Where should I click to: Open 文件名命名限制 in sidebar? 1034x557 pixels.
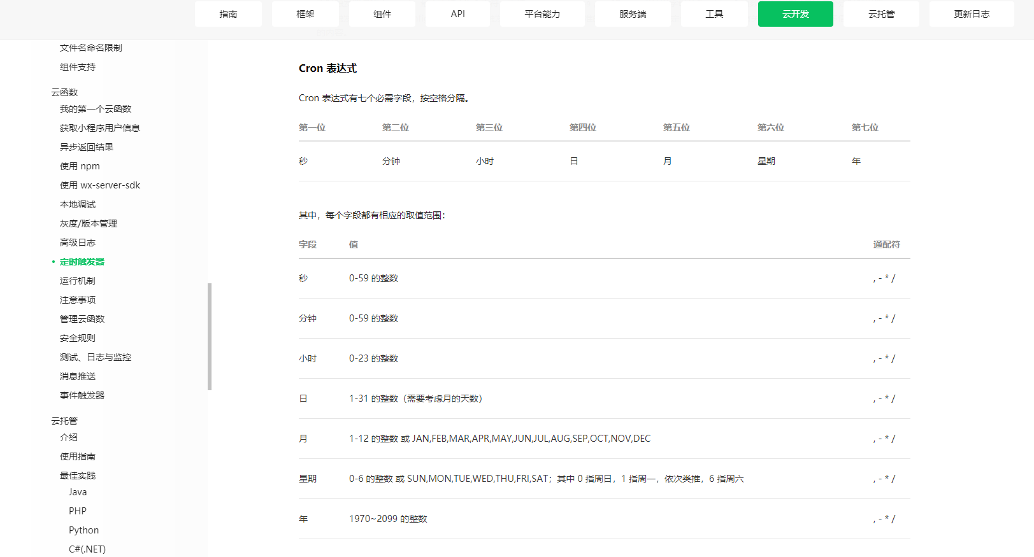click(91, 48)
